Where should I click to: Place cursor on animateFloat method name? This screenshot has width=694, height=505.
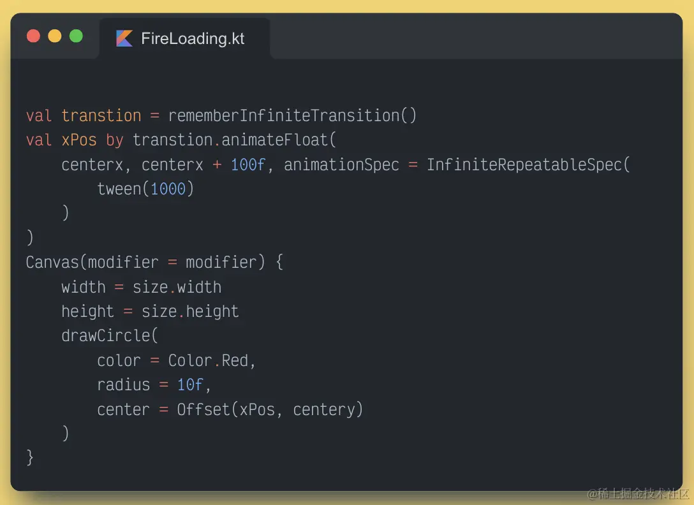click(x=274, y=140)
